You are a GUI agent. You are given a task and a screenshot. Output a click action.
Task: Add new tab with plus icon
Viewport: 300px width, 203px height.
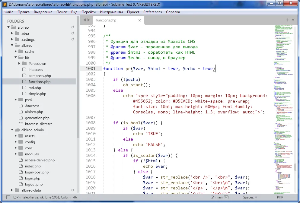pos(287,20)
